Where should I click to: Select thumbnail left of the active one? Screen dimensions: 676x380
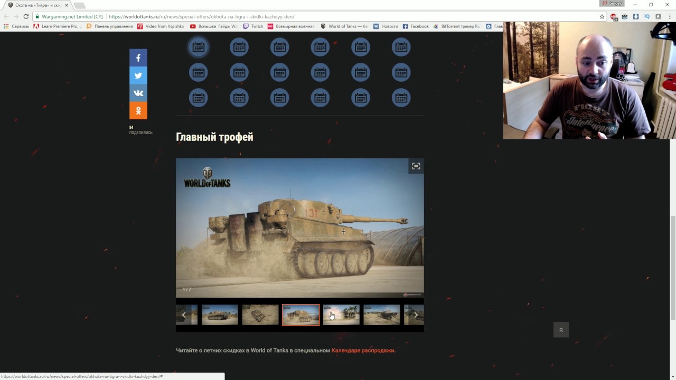click(x=260, y=315)
